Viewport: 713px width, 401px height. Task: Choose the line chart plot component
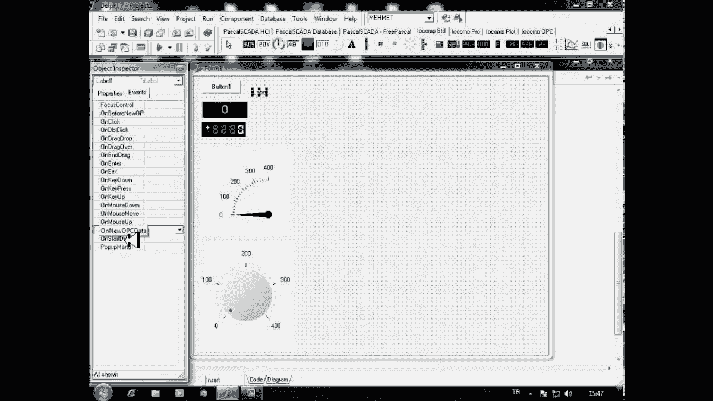pos(571,45)
